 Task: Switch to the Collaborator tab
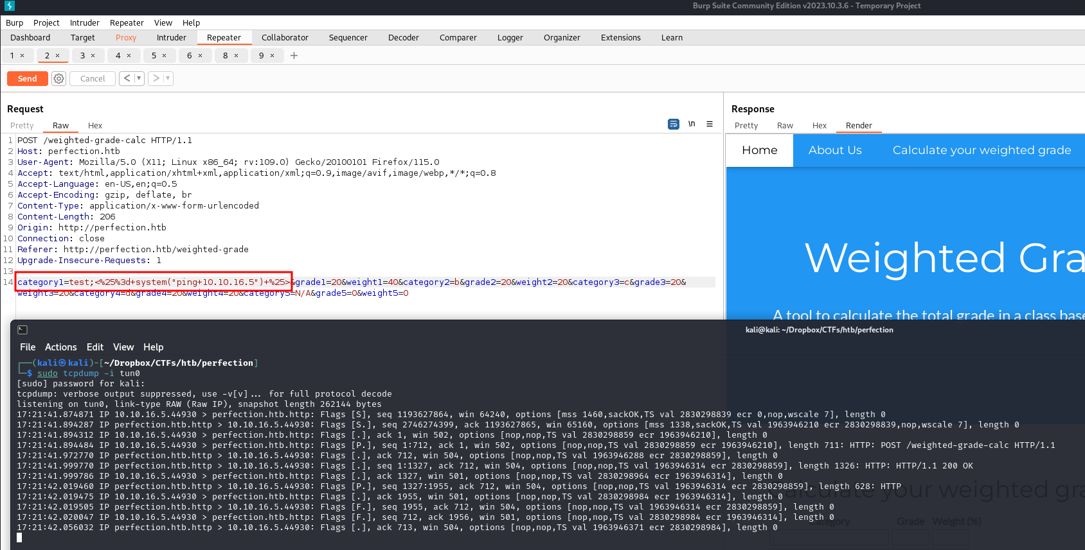tap(285, 38)
